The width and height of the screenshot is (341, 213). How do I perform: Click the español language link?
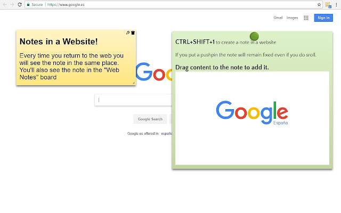click(167, 134)
